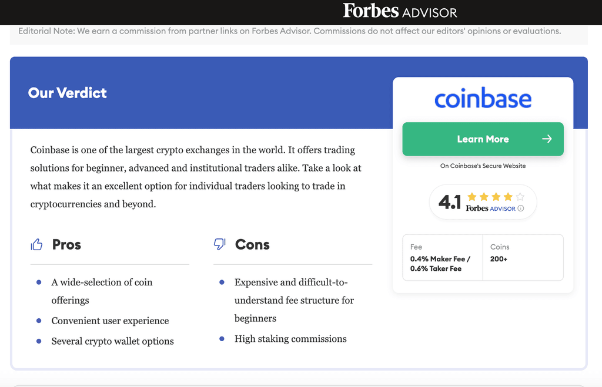Open the info tooltip next to Forbes Advisor rating

click(521, 208)
